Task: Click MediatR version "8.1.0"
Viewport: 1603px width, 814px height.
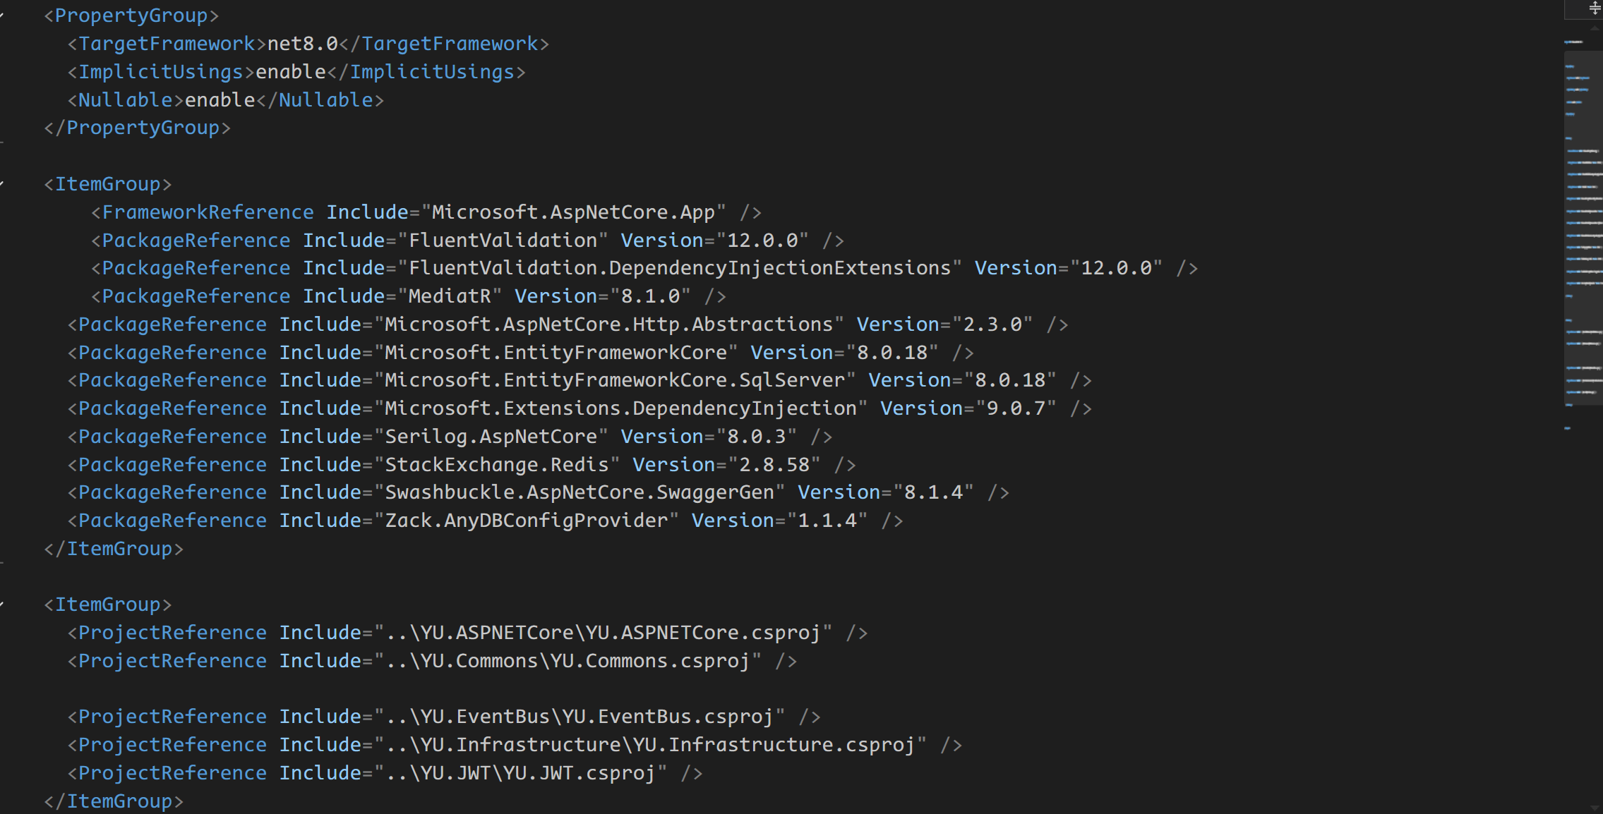Action: tap(650, 296)
